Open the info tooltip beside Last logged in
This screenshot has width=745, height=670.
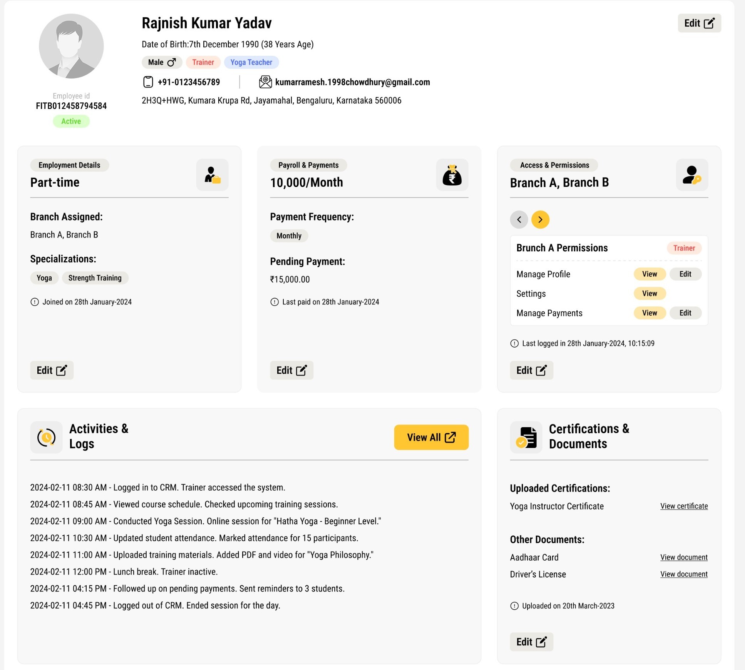point(514,343)
